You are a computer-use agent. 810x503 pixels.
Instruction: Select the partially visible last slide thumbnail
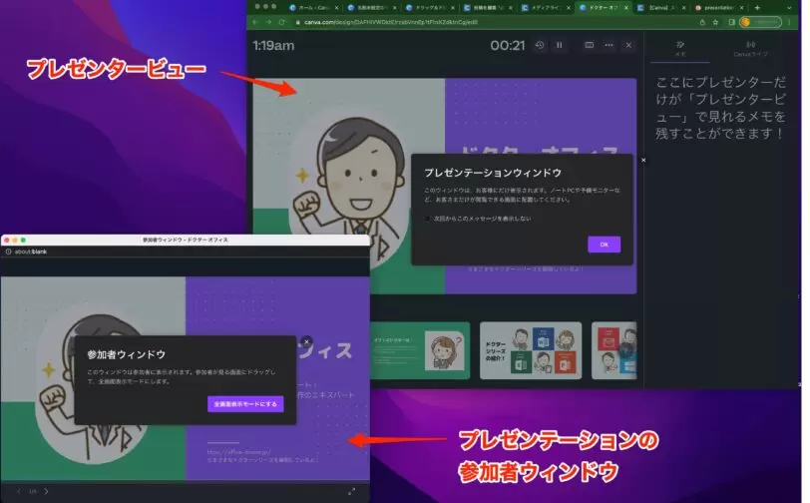point(614,350)
